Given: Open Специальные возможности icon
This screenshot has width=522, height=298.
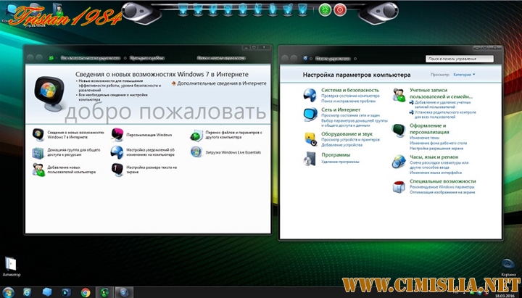Looking at the screenshot, I should [399, 186].
